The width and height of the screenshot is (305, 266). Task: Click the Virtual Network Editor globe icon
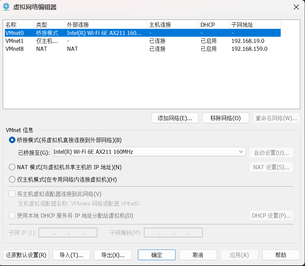[x=6, y=7]
